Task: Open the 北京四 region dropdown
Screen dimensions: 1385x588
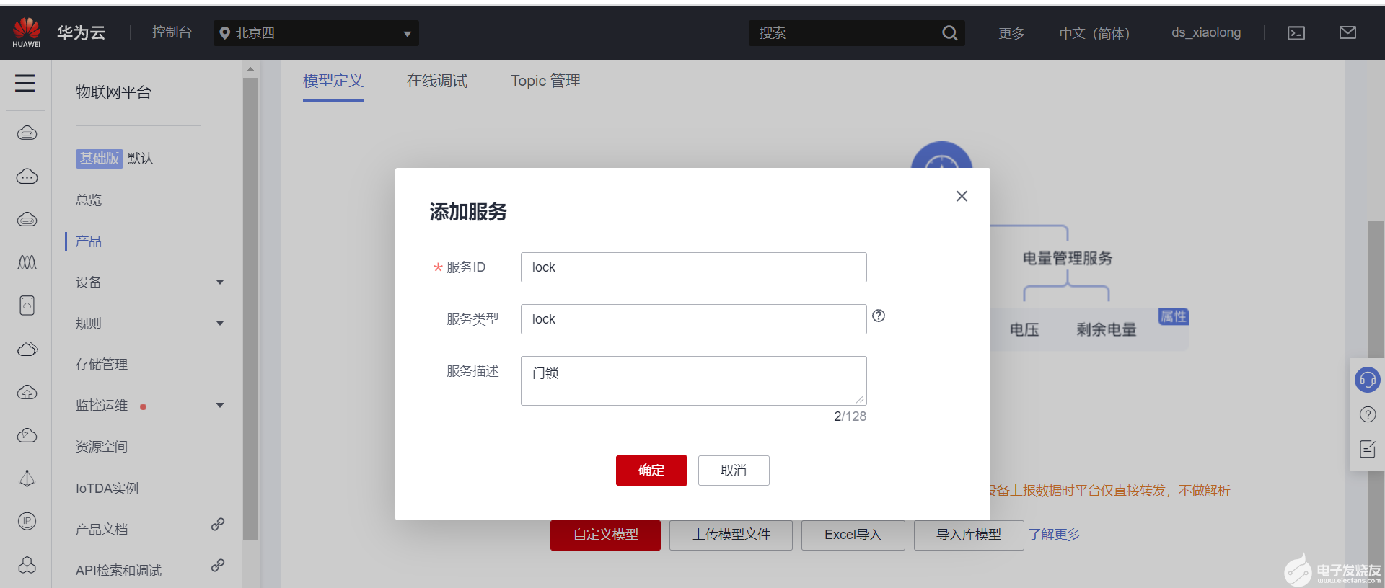Action: tap(316, 33)
